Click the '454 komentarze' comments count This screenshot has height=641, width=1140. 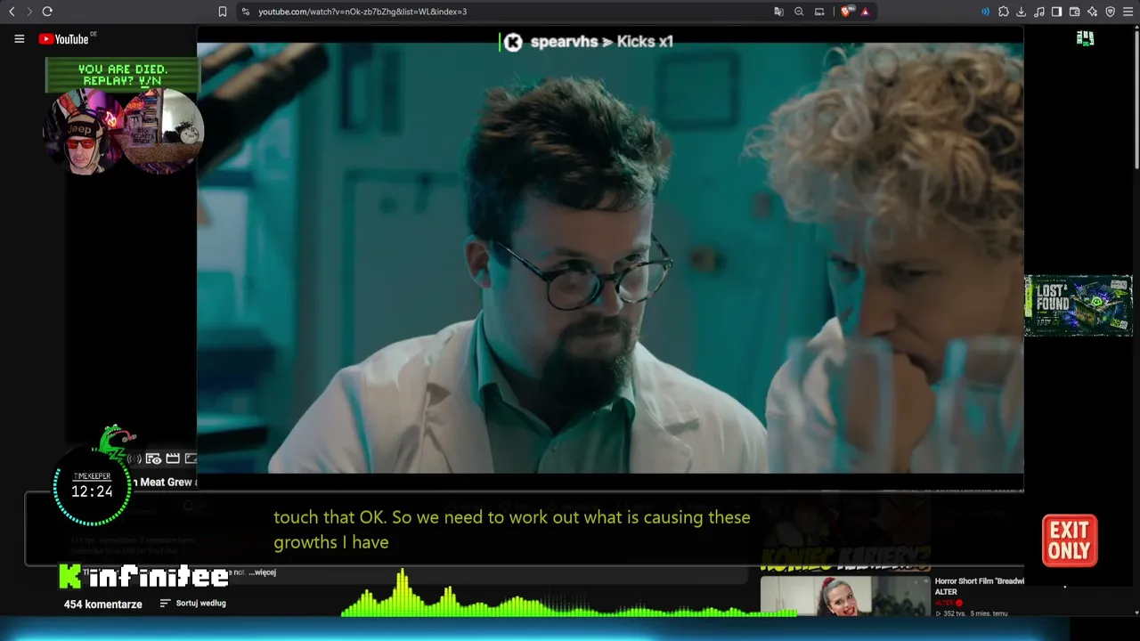(102, 604)
